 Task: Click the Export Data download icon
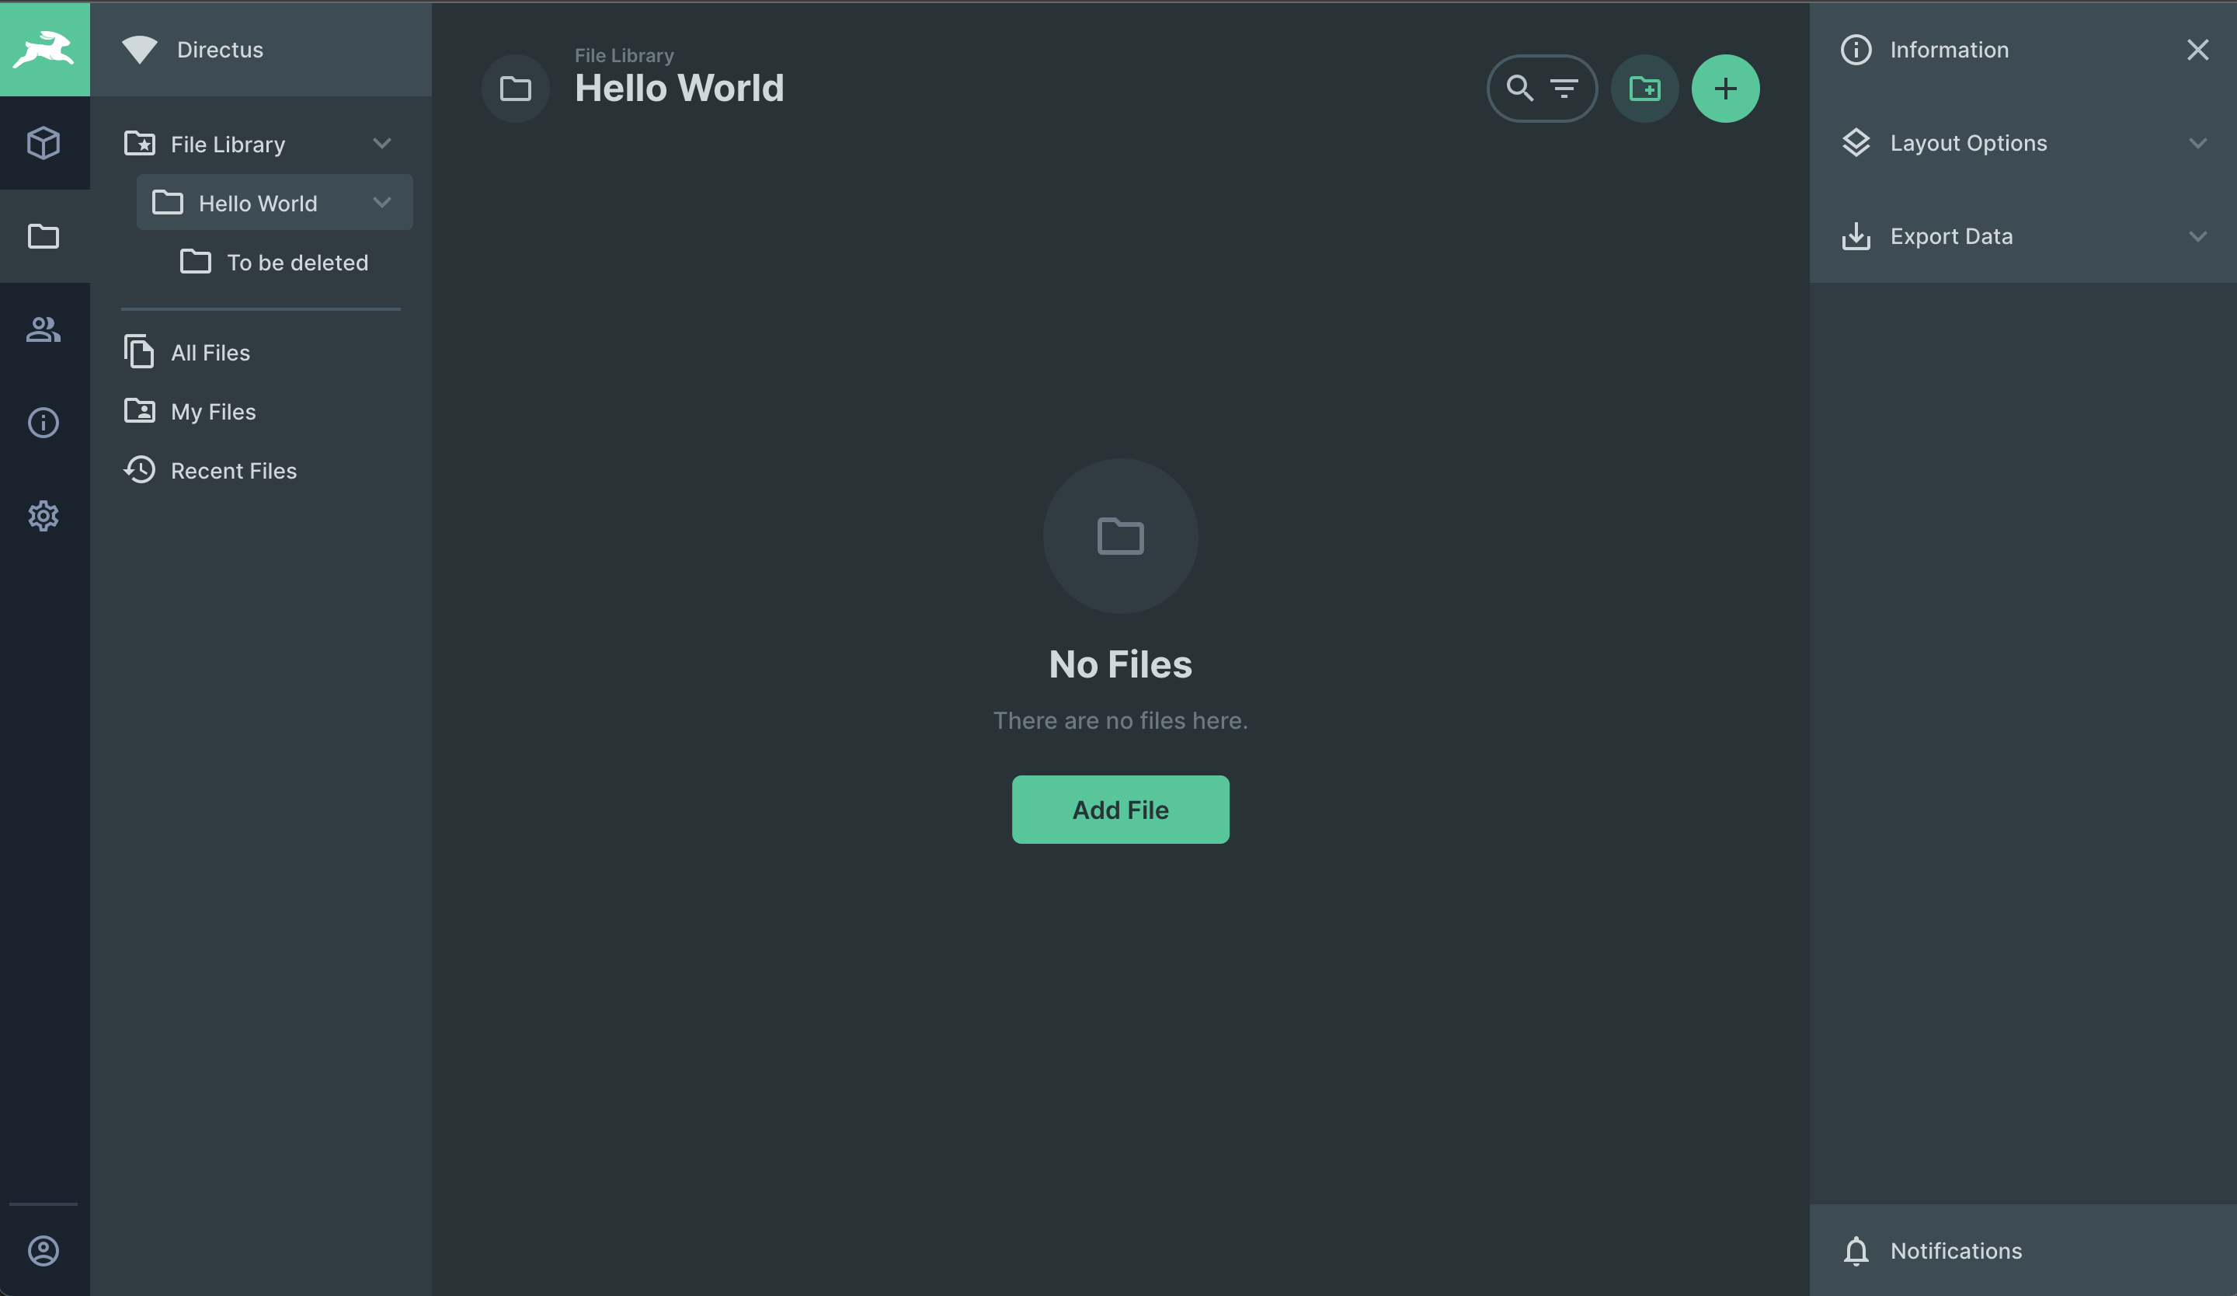[1856, 236]
